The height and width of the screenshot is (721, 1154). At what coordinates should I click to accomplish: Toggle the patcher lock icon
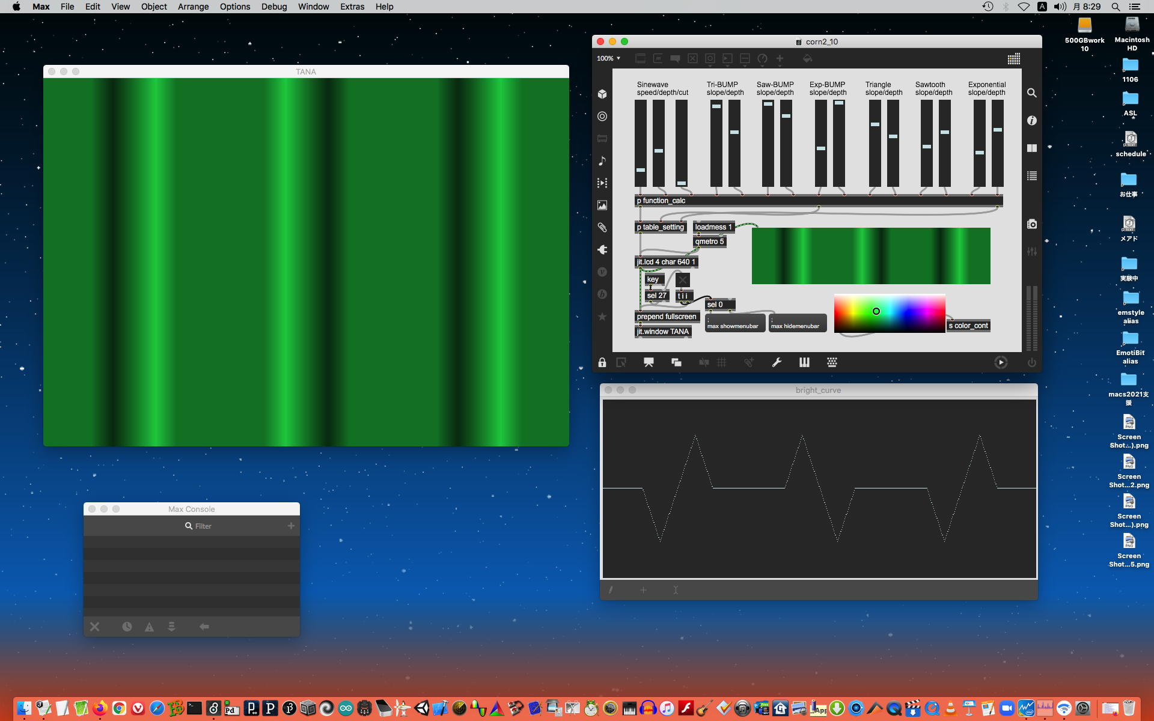point(602,362)
